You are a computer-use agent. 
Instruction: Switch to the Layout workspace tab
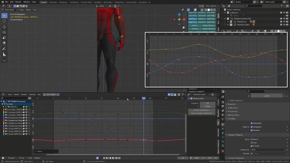[43, 2]
